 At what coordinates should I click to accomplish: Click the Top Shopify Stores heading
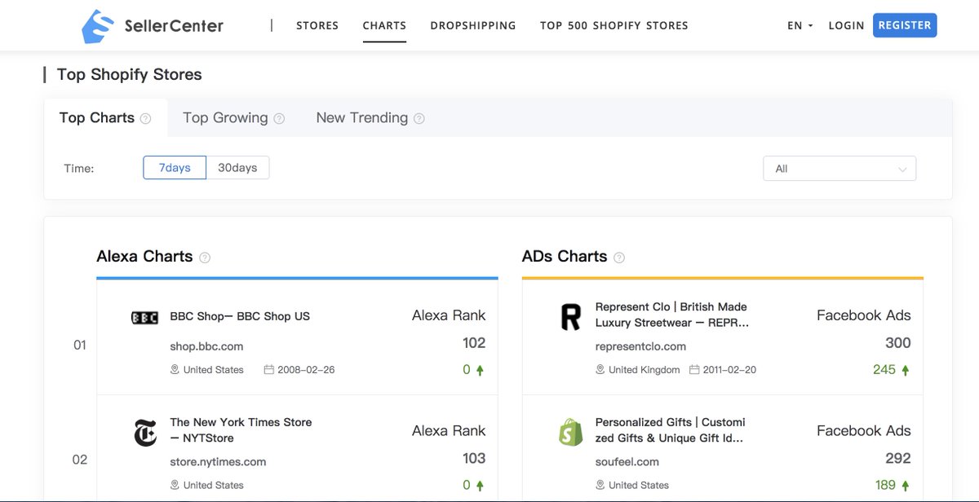click(x=129, y=74)
